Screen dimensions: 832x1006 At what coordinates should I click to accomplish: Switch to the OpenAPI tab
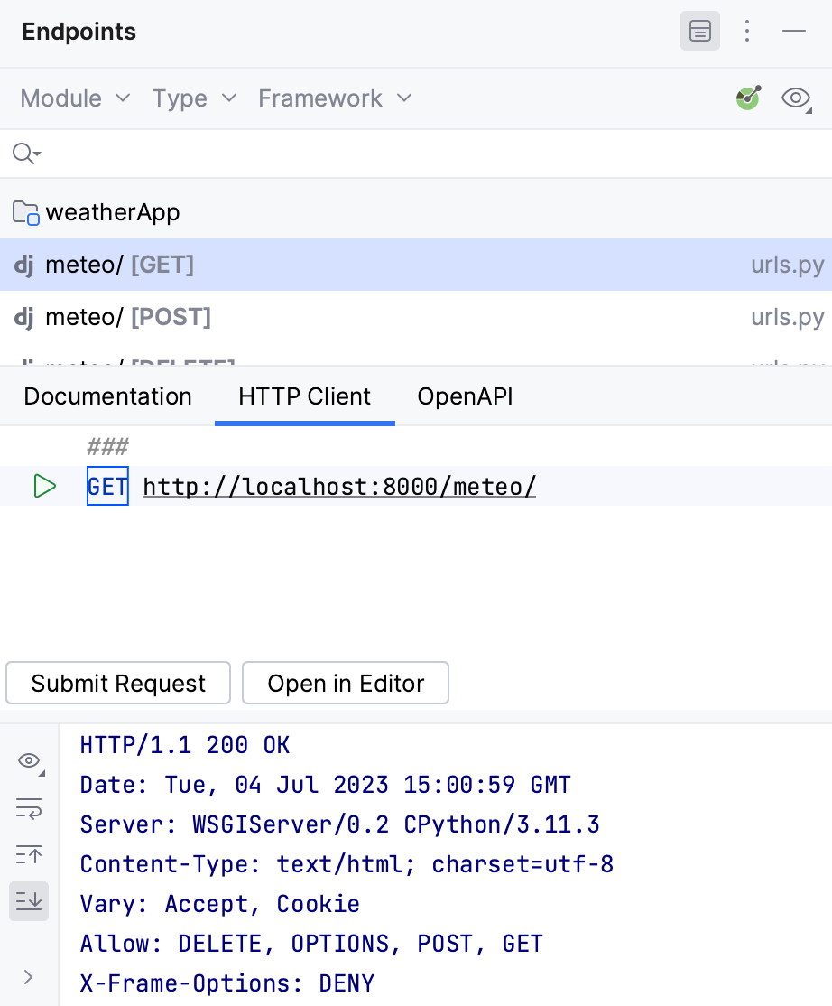[x=466, y=396]
